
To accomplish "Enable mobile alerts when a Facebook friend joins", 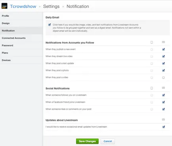I will click(152, 102).
